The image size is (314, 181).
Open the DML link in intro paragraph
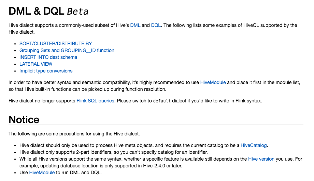[x=135, y=25]
